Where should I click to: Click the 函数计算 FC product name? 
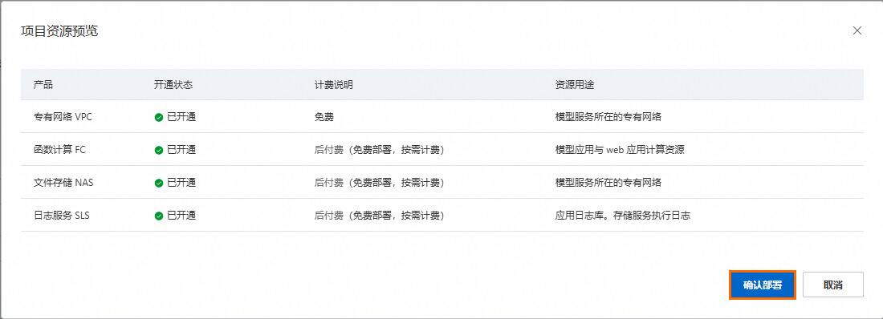[x=59, y=150]
